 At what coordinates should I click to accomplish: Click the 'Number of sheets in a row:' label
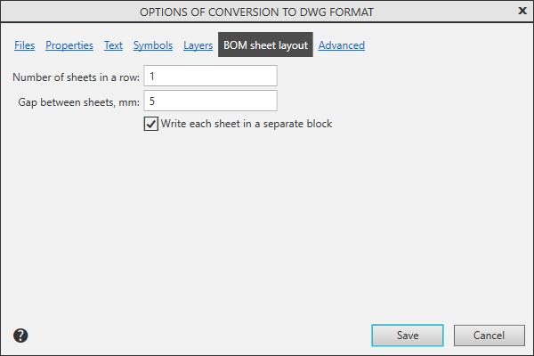77,77
